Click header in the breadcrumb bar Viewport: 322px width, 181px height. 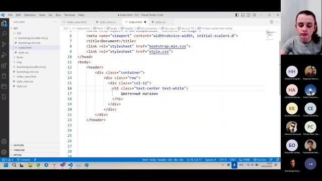click(x=129, y=28)
